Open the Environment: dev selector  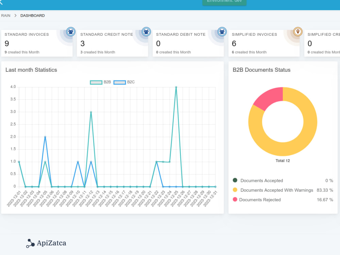pos(224,2)
